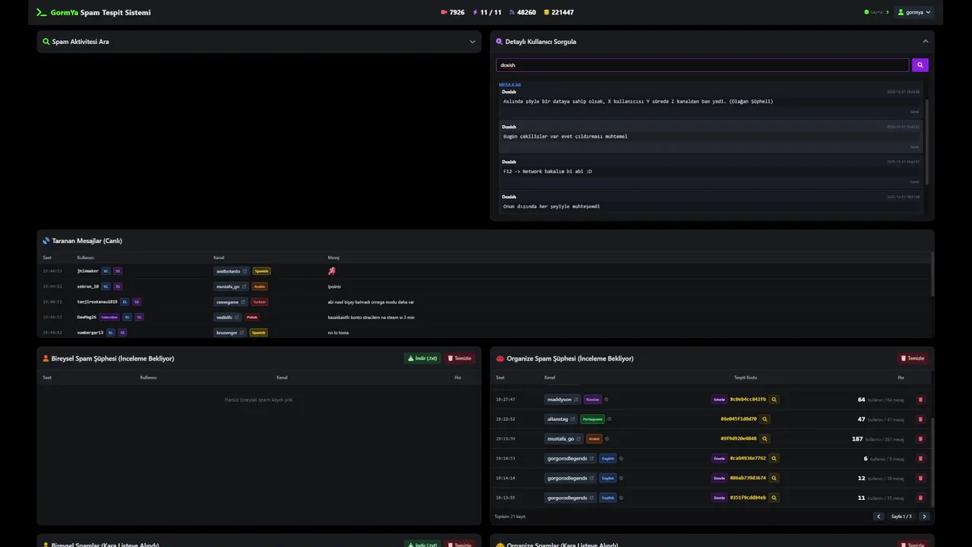Delete the maddyson organized spam row
This screenshot has width=972, height=547.
[x=920, y=400]
